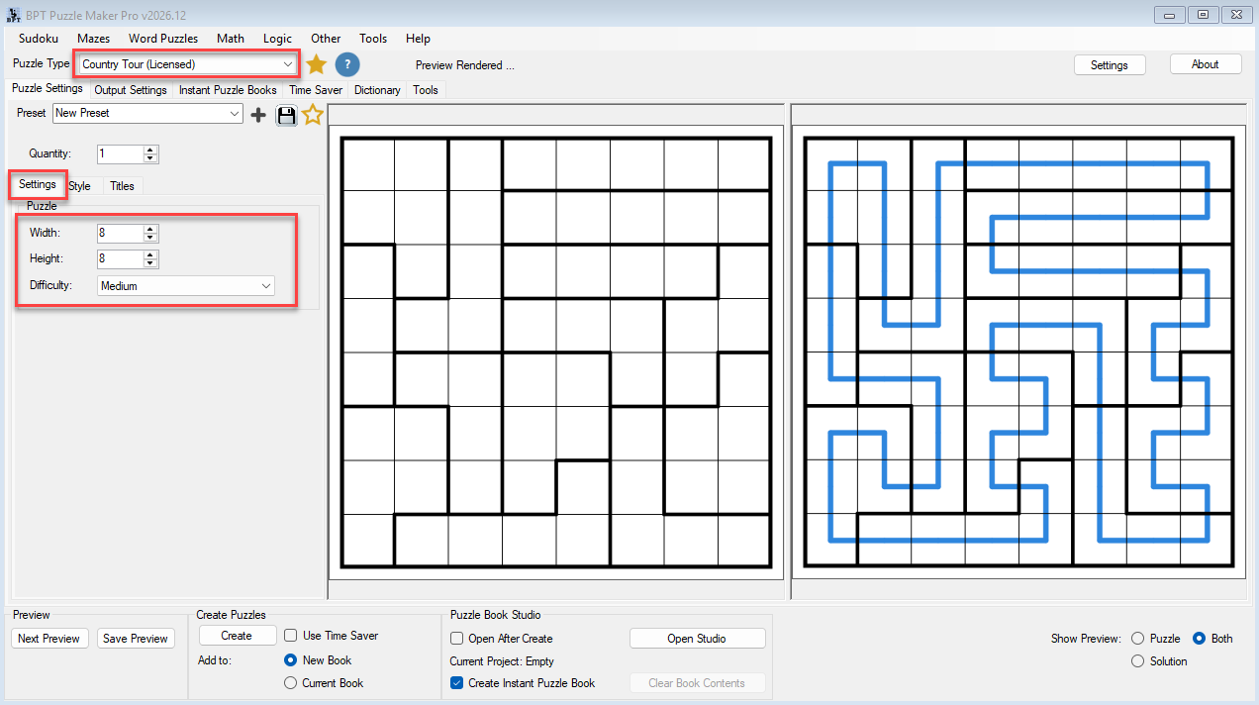This screenshot has width=1259, height=705.
Task: Click the Open Studio button
Action: 697,639
